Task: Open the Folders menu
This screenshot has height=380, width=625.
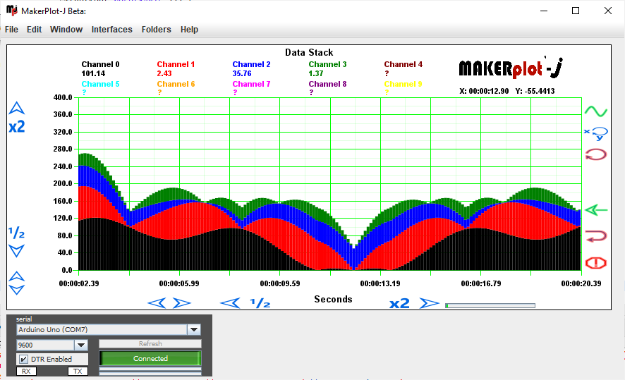Action: coord(157,30)
